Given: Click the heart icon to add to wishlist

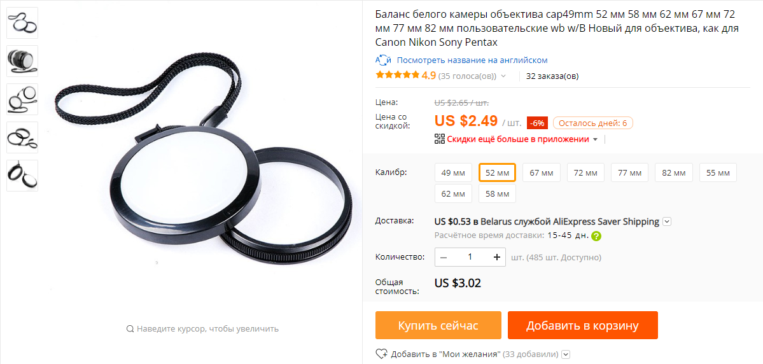Looking at the screenshot, I should (381, 354).
